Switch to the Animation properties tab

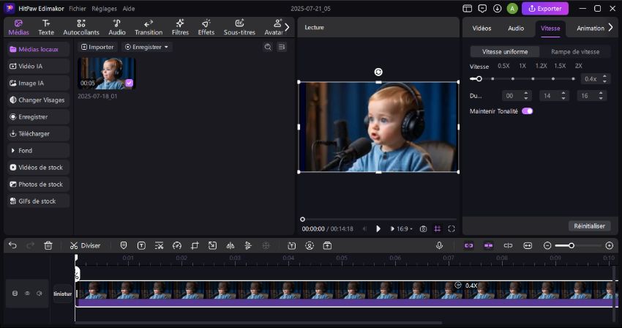pos(591,29)
